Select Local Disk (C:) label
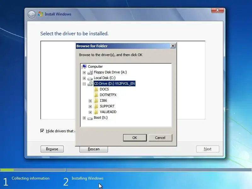Screen dimensions: 252x189 [105, 78]
